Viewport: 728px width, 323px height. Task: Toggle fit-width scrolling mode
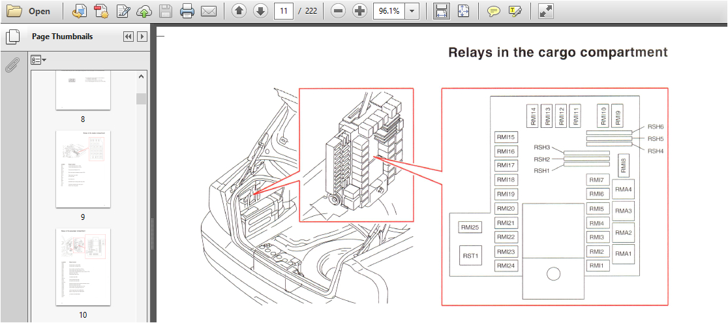click(442, 11)
